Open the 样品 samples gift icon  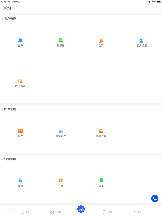61,180
